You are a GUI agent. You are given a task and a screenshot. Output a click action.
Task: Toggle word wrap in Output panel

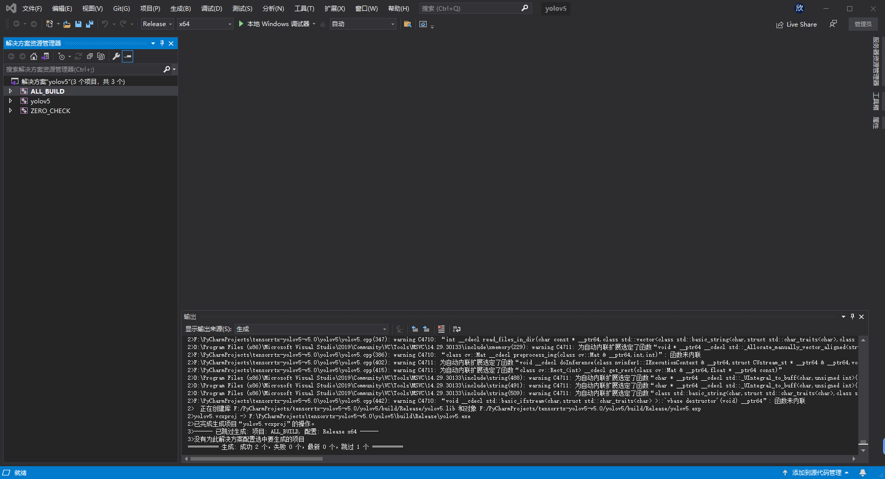pyautogui.click(x=457, y=329)
